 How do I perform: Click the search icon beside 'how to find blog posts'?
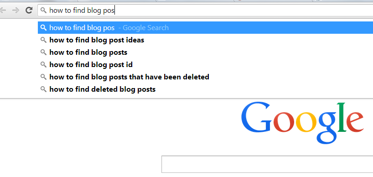[x=43, y=52]
